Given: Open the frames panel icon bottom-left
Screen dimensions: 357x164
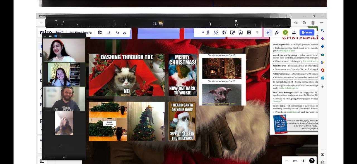Looking at the screenshot, I should point(42,161).
